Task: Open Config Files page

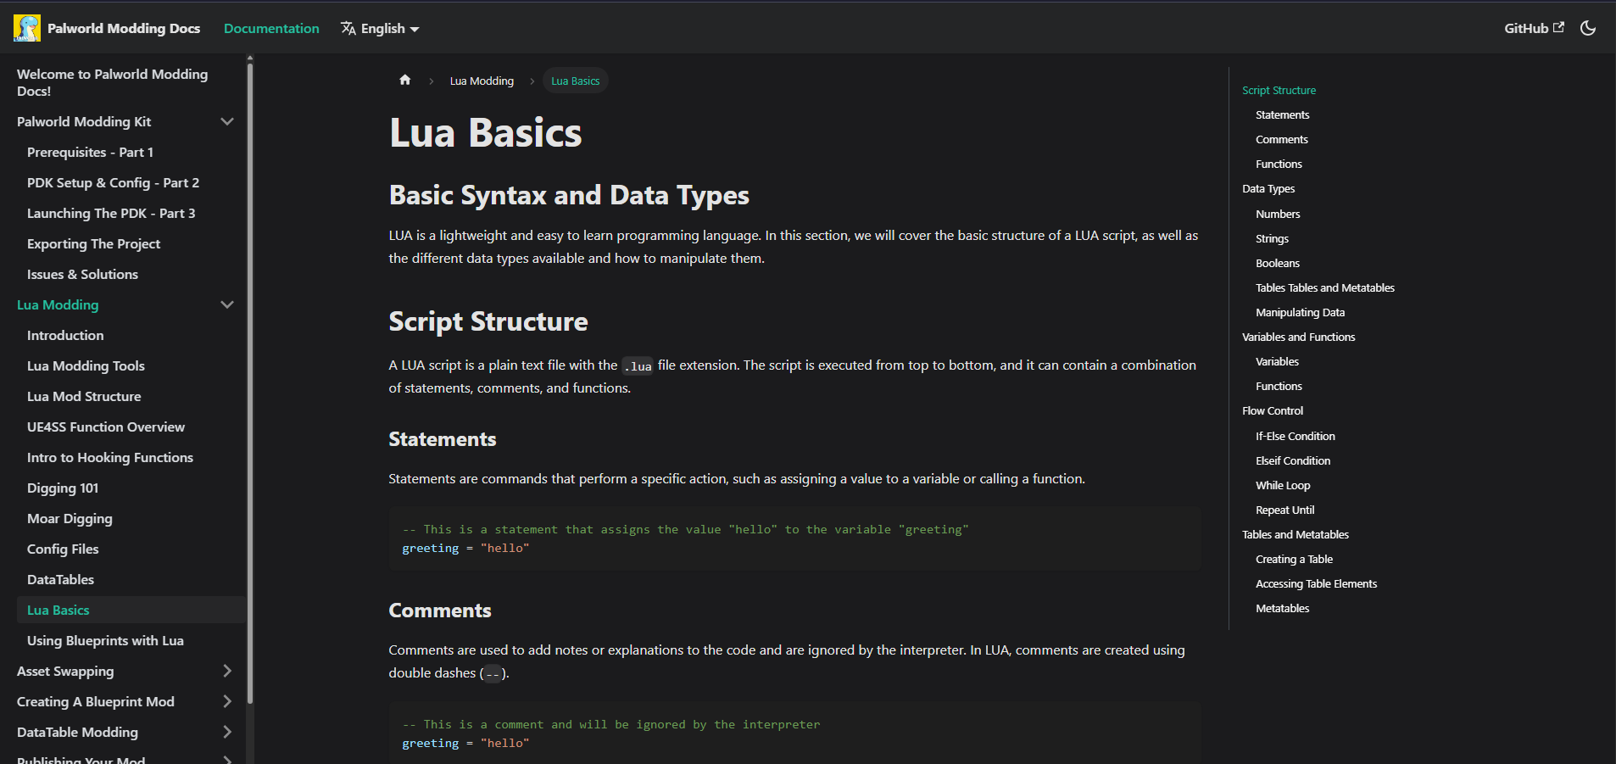Action: (63, 549)
